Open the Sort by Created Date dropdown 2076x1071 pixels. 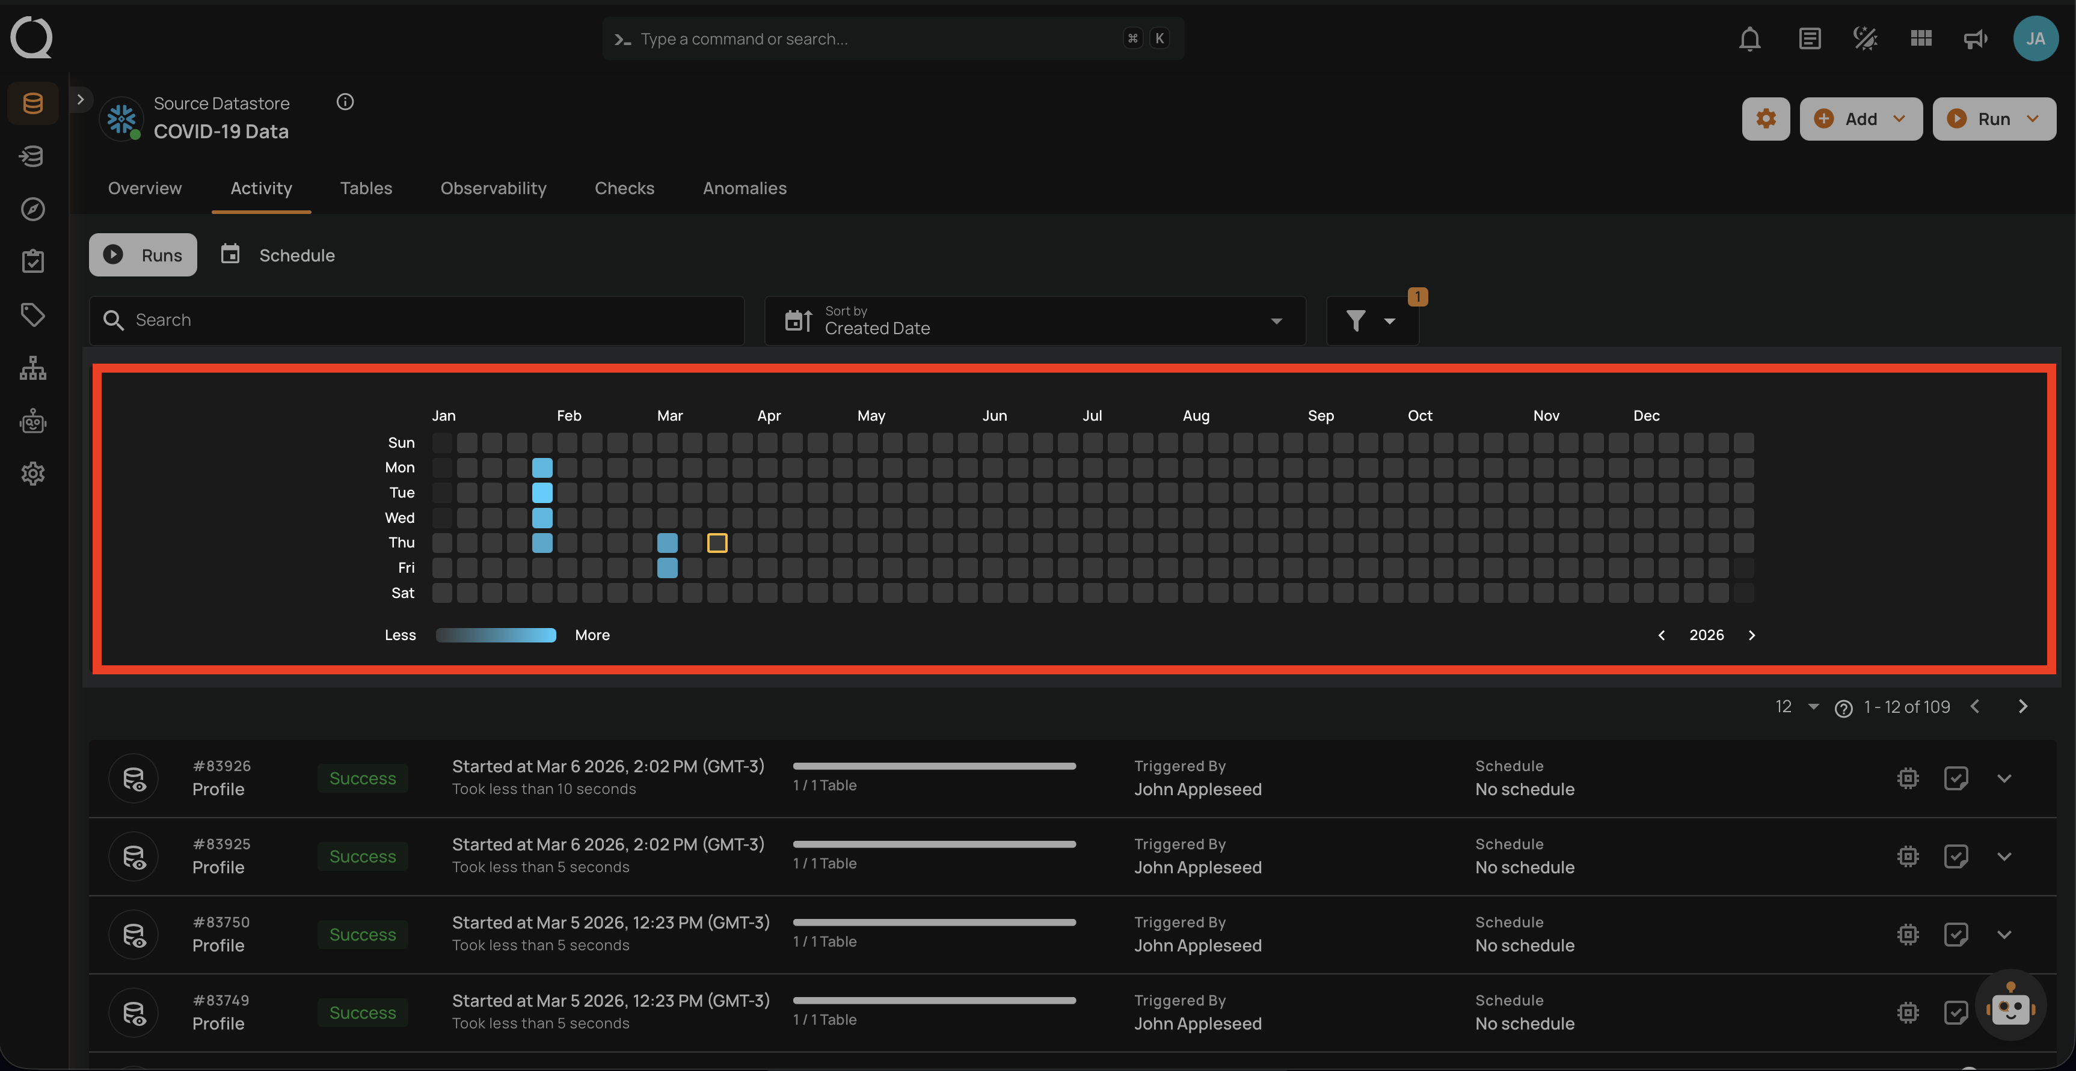1277,320
